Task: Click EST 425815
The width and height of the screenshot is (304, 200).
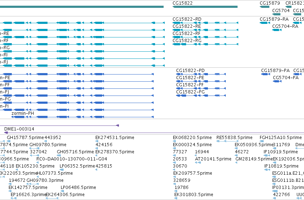Action: pos(104,166)
